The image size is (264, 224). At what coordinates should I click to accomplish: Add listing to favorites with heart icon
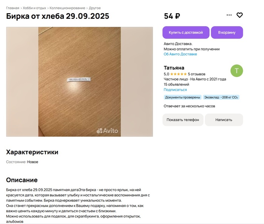click(239, 15)
